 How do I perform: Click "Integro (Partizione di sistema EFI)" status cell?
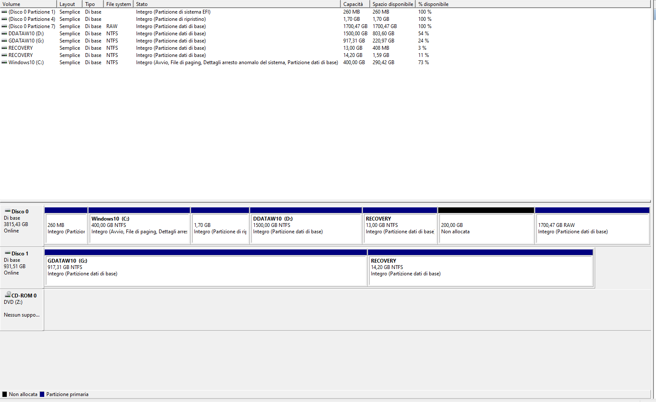(173, 12)
